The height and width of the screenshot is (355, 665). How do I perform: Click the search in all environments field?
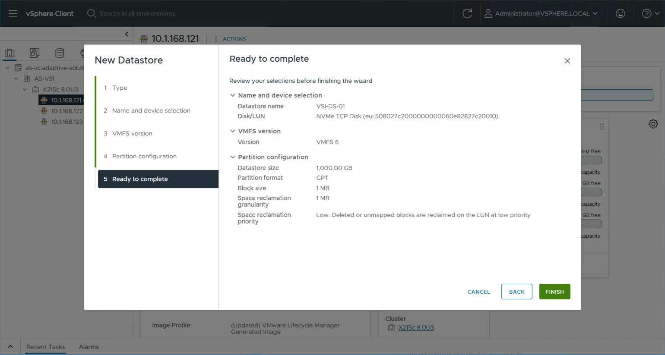[x=138, y=13]
